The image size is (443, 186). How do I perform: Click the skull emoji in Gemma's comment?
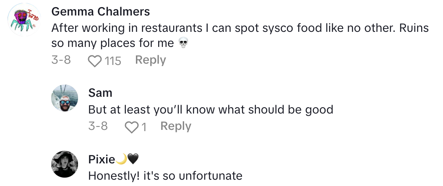tap(182, 43)
